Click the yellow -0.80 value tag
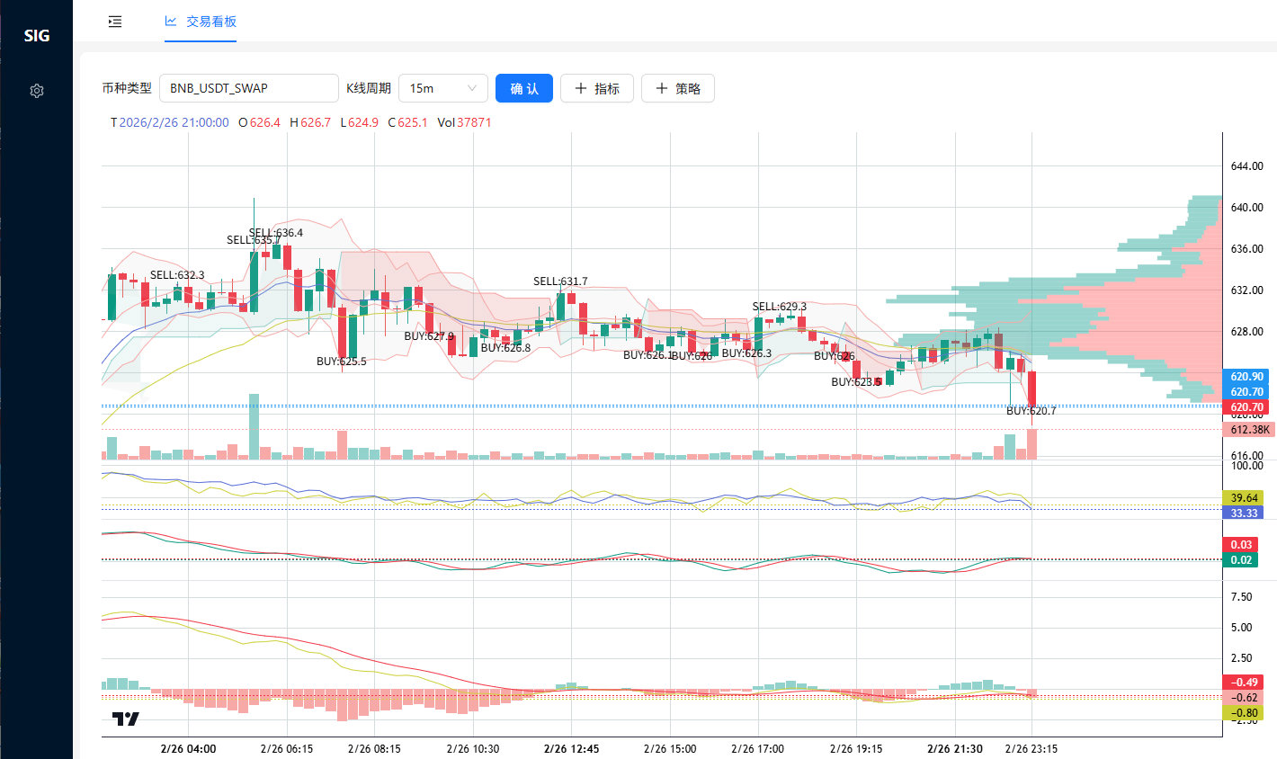The width and height of the screenshot is (1277, 759). click(x=1244, y=713)
